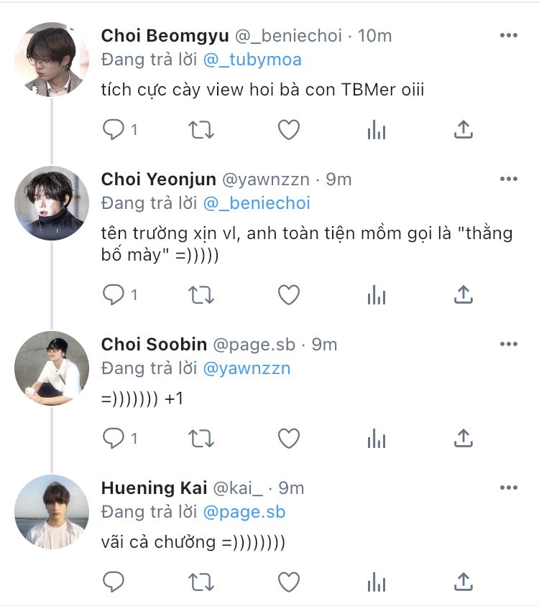
Task: Share Choi Soobin's tweet
Action: tap(464, 438)
